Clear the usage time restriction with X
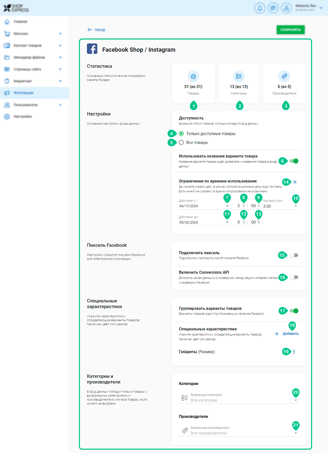This screenshot has height=453, width=328. coord(295,182)
